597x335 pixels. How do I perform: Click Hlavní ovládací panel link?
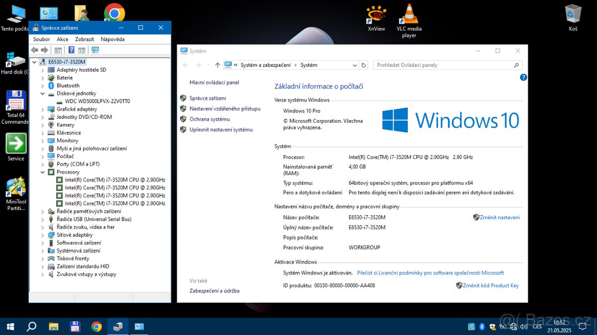pos(214,83)
